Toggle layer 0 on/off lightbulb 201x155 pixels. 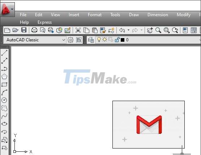coord(99,40)
